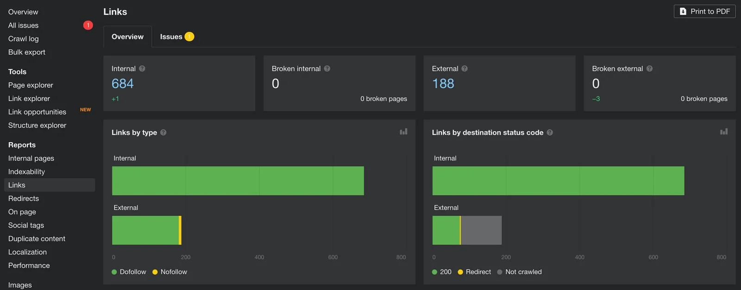Click the help icon beside Broken internal
741x290 pixels.
coord(327,68)
